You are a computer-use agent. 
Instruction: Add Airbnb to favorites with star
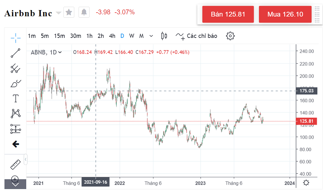click(69, 12)
